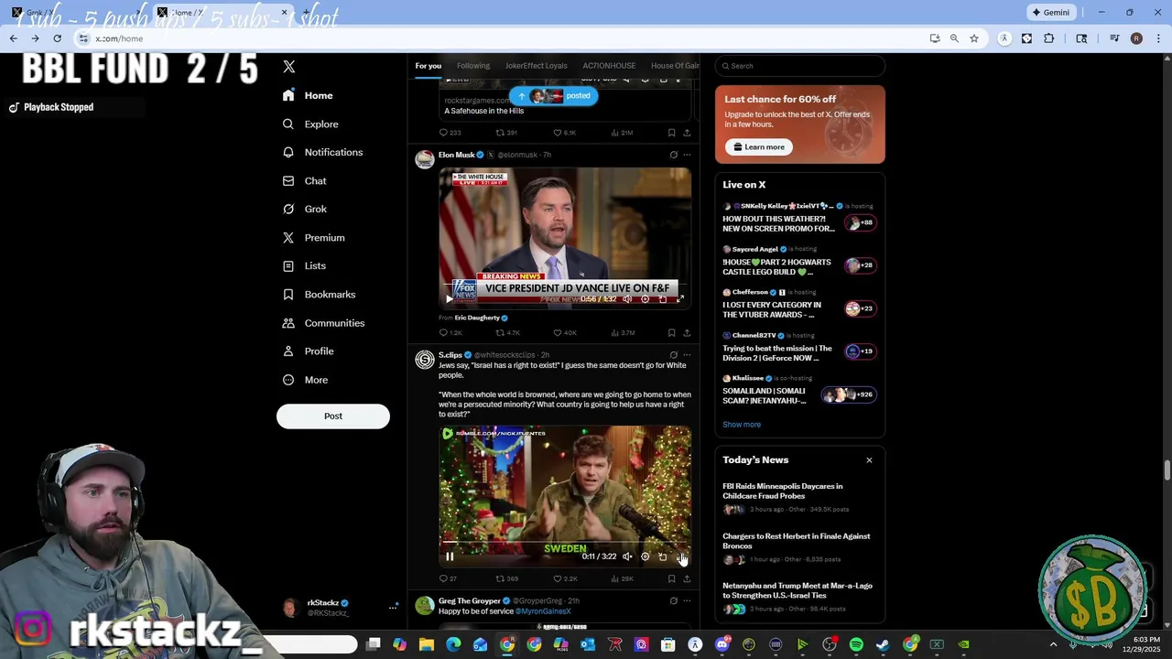Open Lists in the sidebar

(304, 265)
